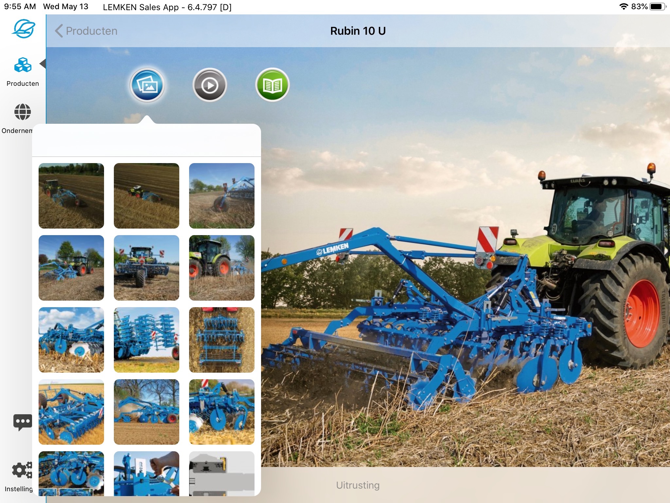670x503 pixels.
Task: Tap the LEMKEN logo in sidebar
Action: [23, 29]
